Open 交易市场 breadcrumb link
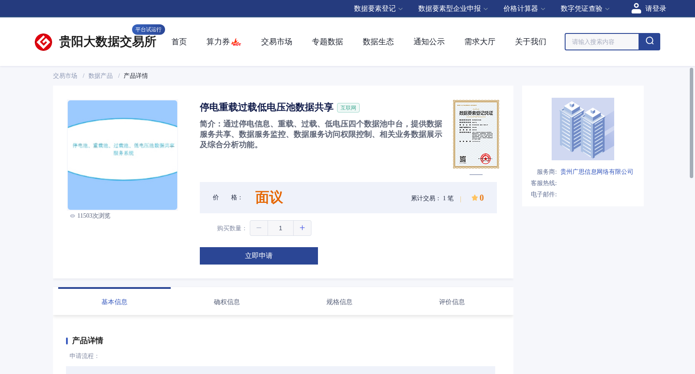Viewport: 695px width, 374px height. click(65, 76)
